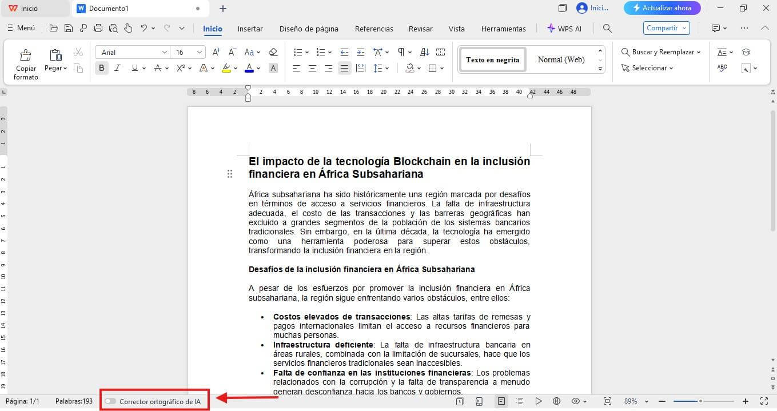This screenshot has width=777, height=411.
Task: Apply the Texto en negrita style
Action: pos(492,59)
